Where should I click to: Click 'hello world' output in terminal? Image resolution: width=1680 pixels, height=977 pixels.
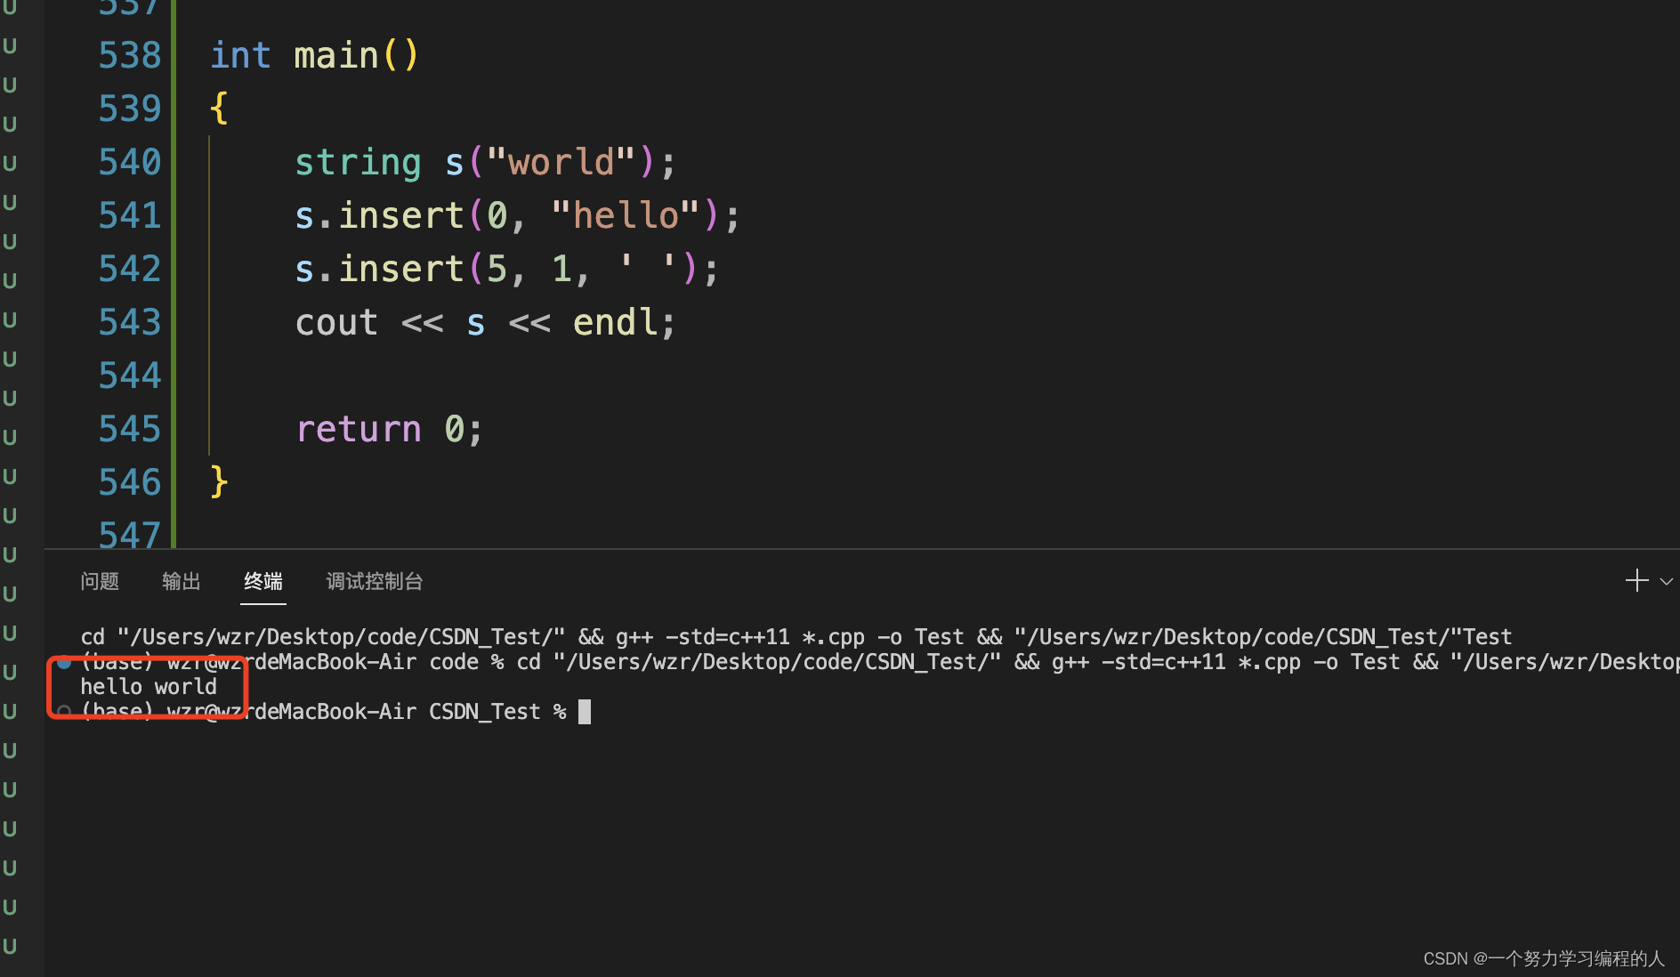click(x=149, y=687)
